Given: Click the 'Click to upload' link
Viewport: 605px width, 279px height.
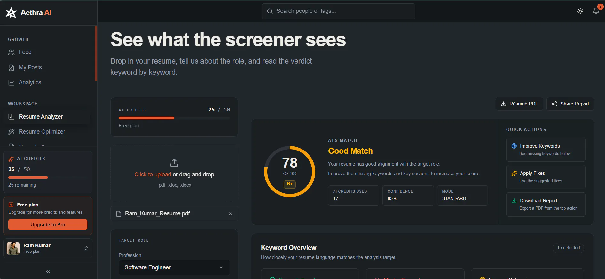Looking at the screenshot, I should click(x=153, y=174).
